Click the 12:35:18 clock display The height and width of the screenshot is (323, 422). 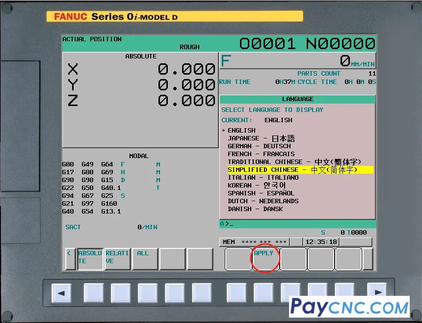(x=321, y=242)
